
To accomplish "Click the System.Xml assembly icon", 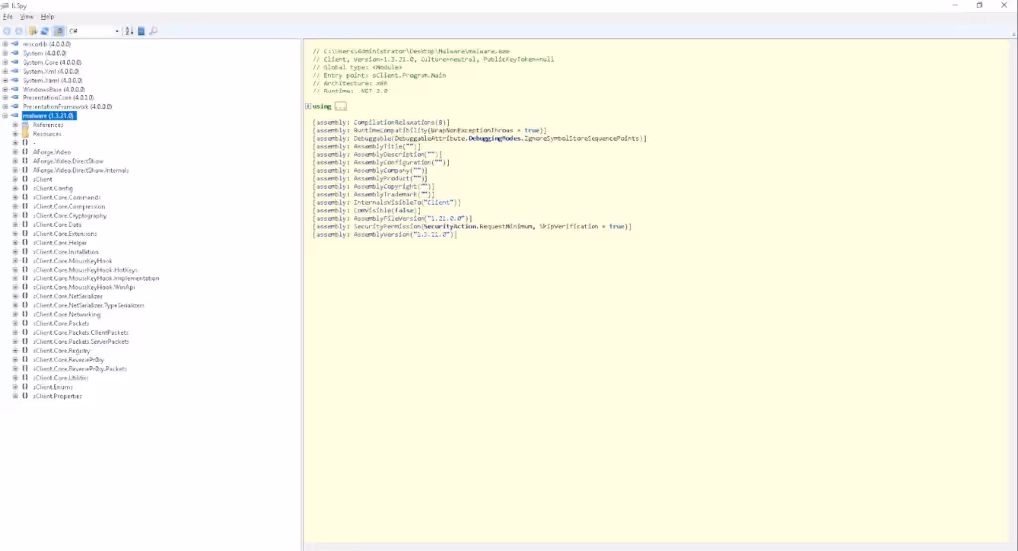I will click(x=15, y=71).
